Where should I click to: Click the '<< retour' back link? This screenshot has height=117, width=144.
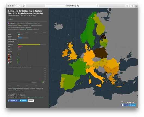(11, 19)
